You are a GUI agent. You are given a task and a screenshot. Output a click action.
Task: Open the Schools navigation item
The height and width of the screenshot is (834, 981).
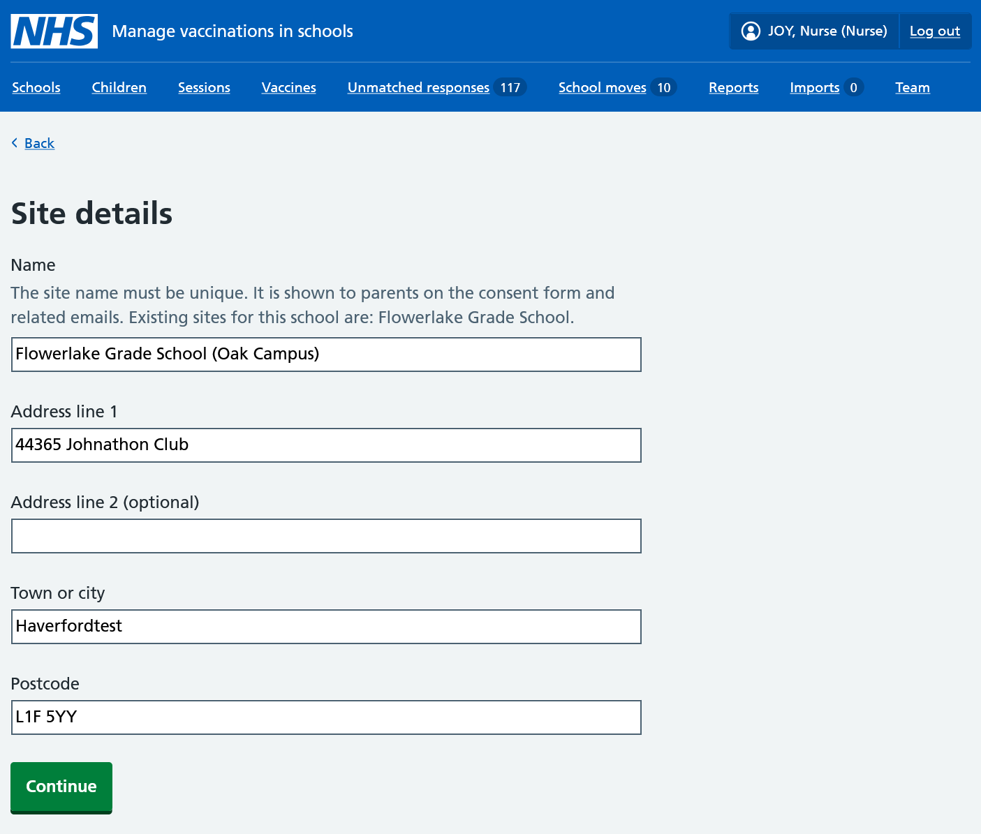tap(36, 87)
